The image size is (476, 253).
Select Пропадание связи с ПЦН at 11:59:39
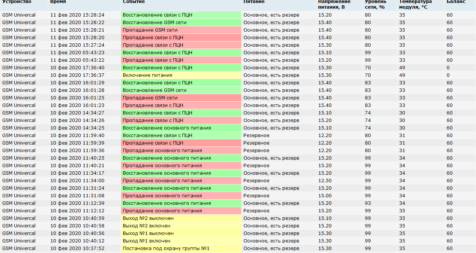(x=181, y=143)
